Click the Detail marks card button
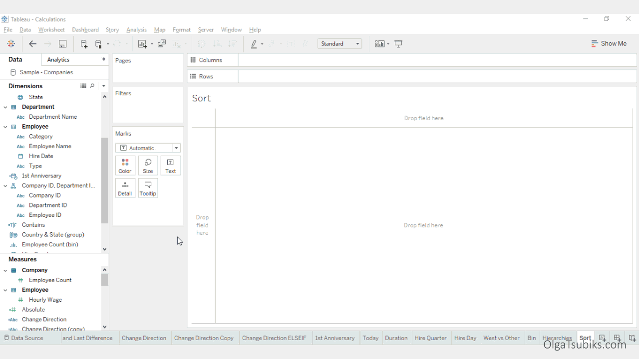The image size is (639, 359). 125,188
